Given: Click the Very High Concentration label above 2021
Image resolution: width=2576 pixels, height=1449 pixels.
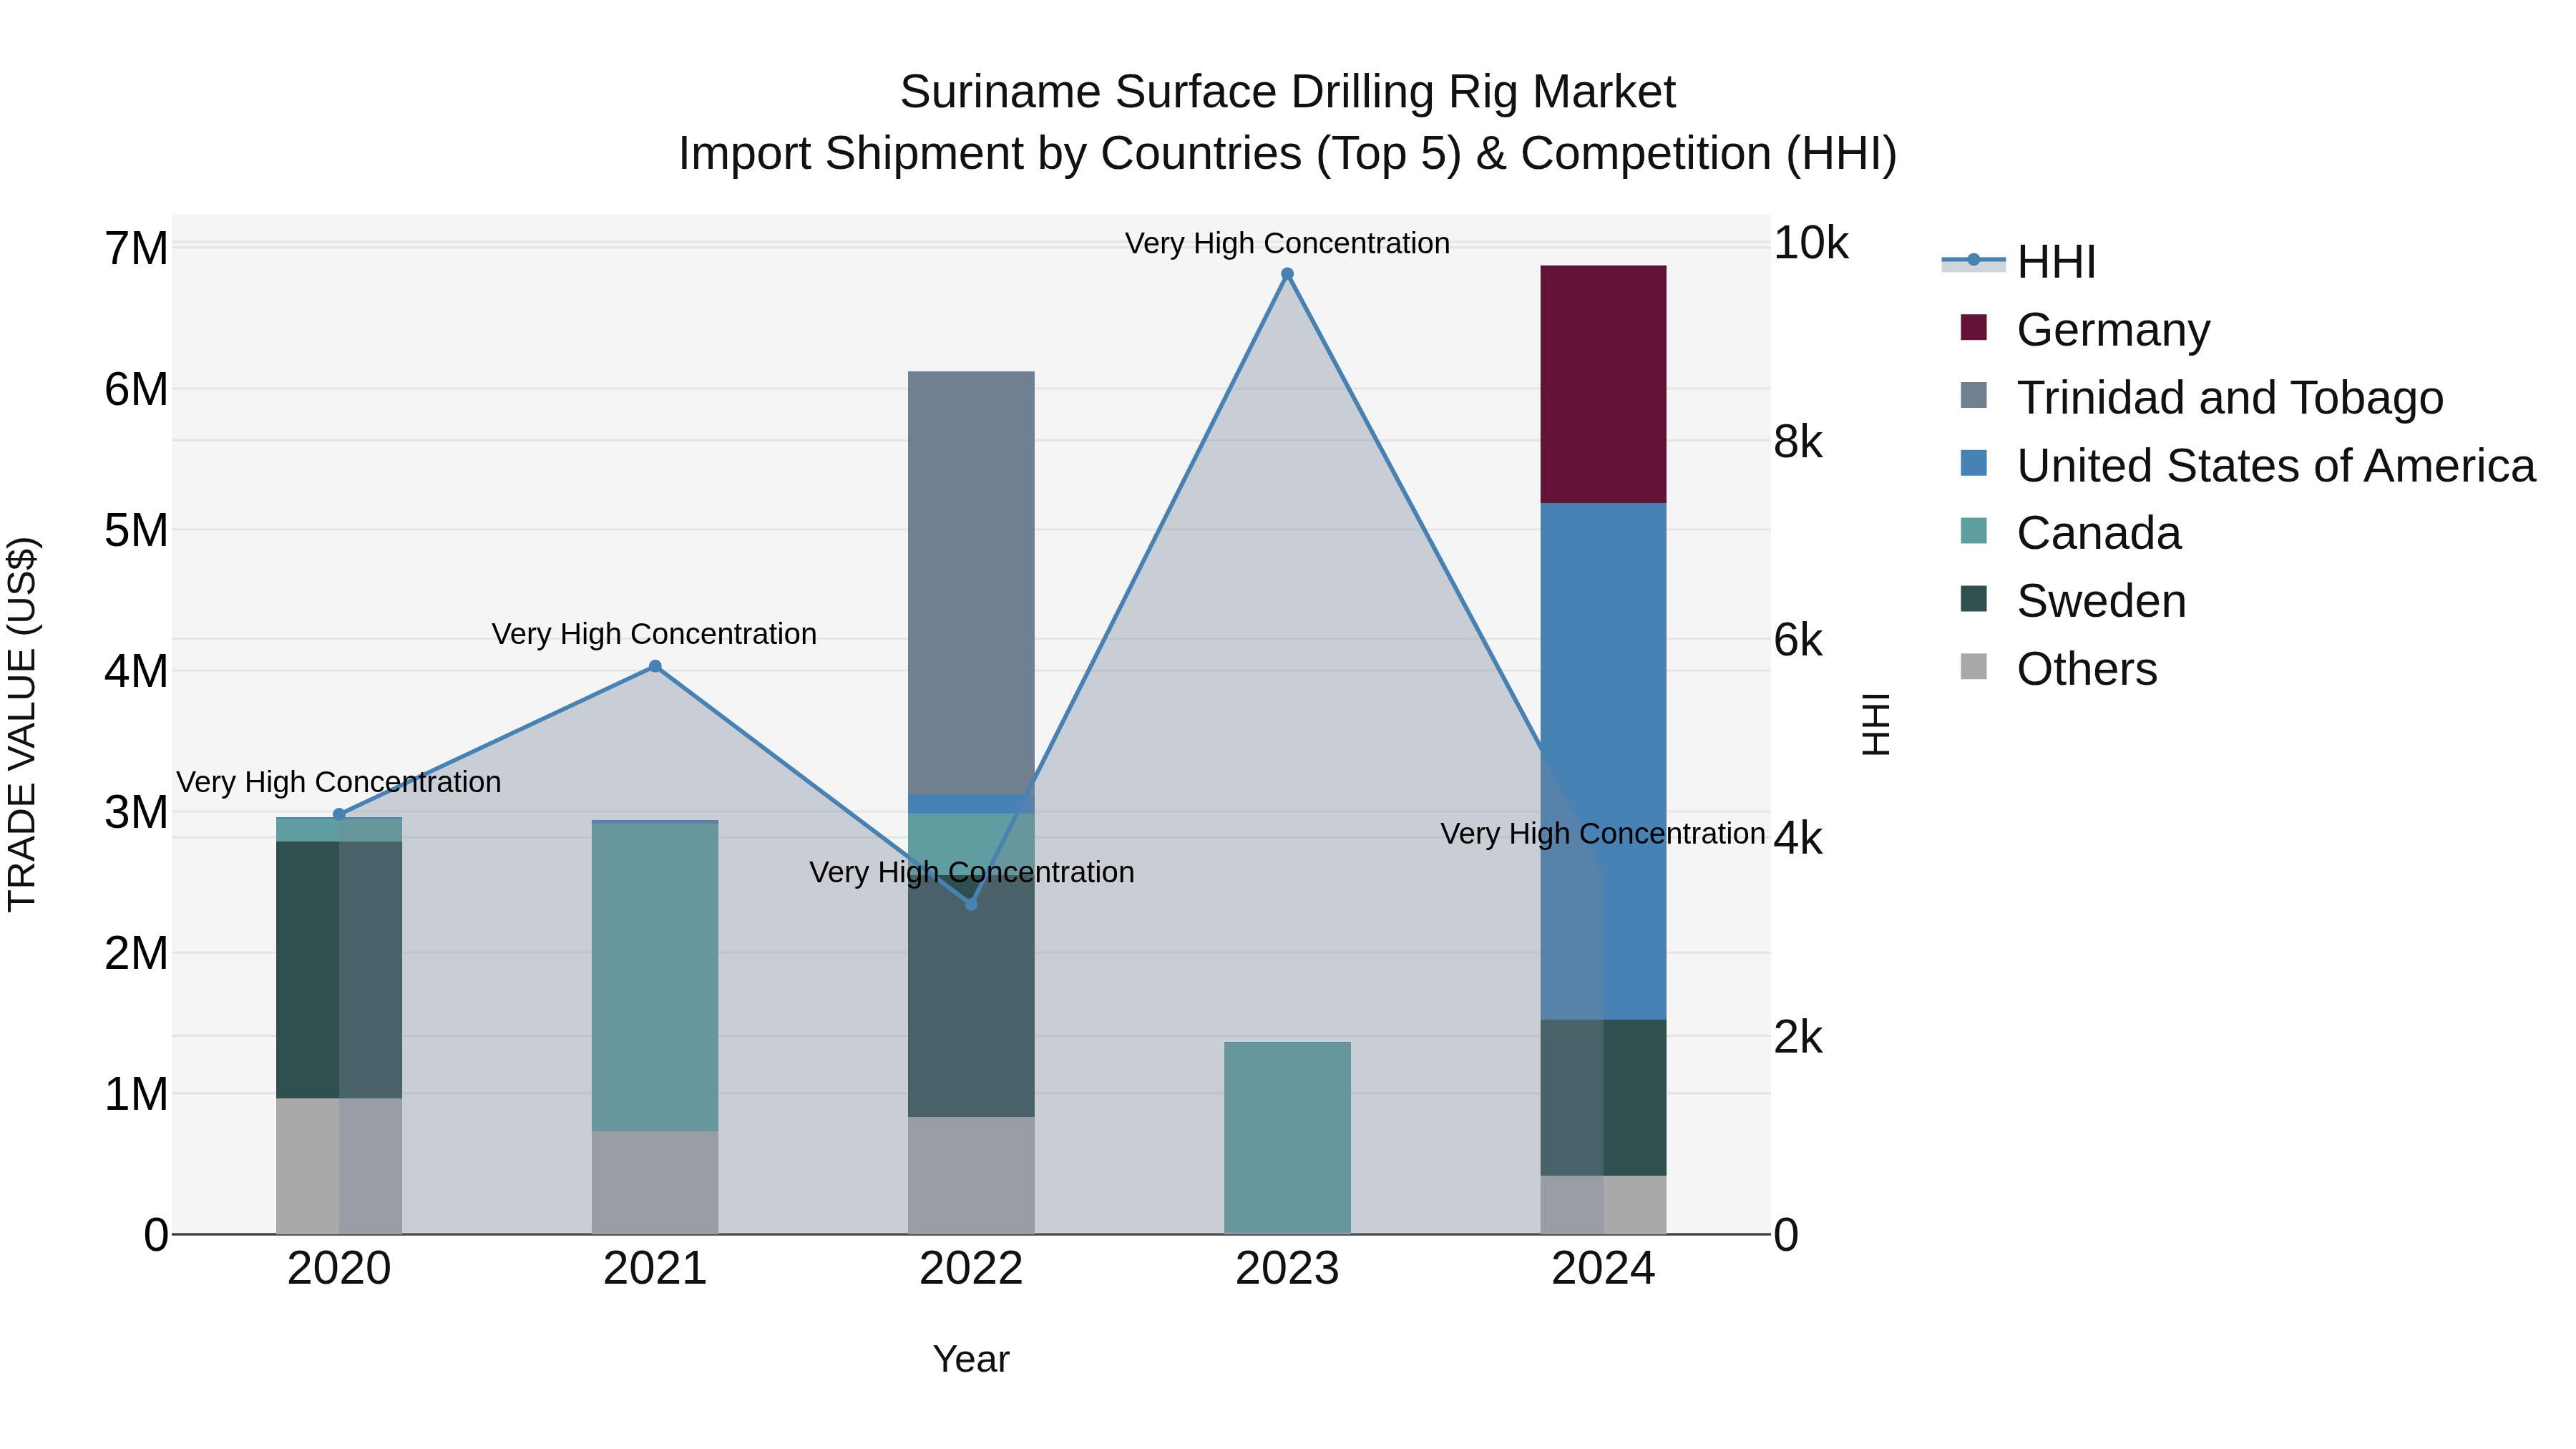Looking at the screenshot, I should pyautogui.click(x=654, y=634).
